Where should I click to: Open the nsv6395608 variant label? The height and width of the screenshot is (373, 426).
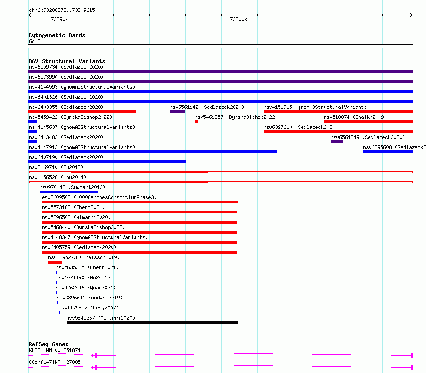point(394,147)
